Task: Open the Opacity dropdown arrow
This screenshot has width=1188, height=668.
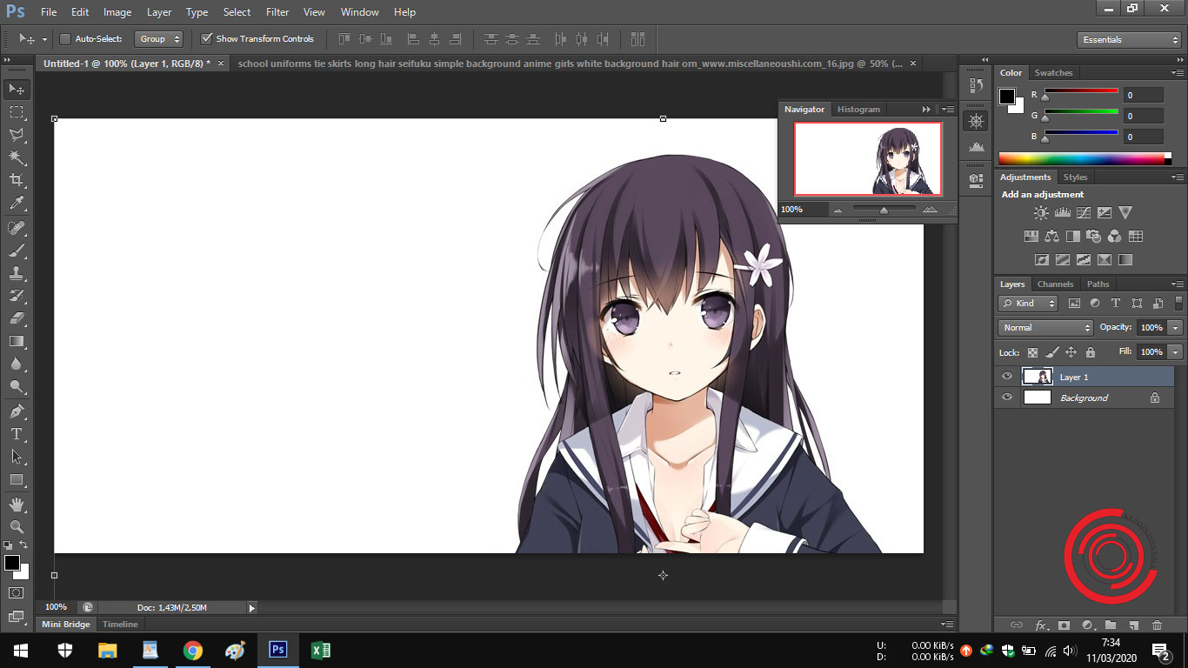Action: point(1176,328)
